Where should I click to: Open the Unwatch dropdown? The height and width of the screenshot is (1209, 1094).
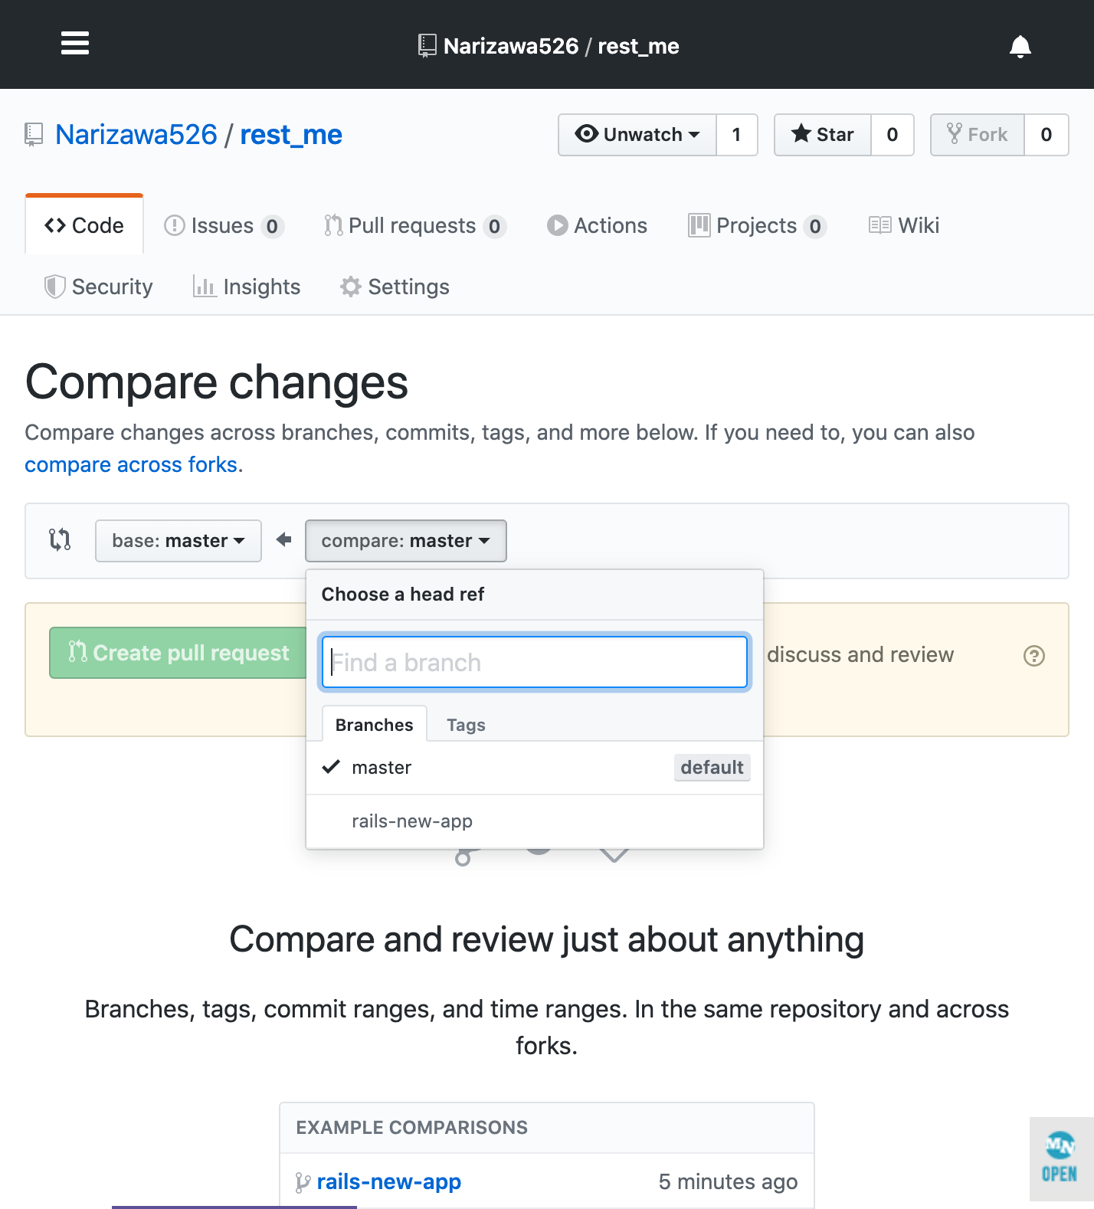pyautogui.click(x=637, y=135)
